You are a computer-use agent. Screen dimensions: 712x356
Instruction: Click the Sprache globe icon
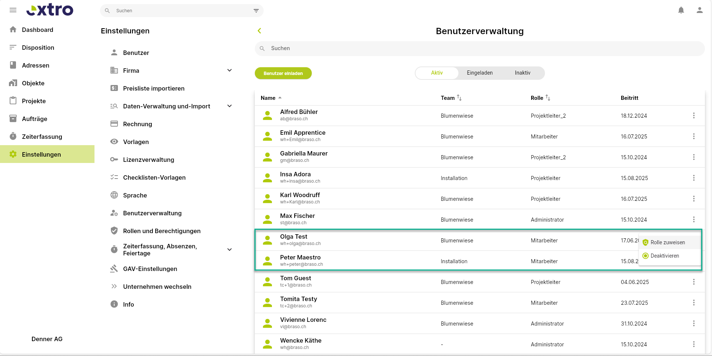click(114, 195)
